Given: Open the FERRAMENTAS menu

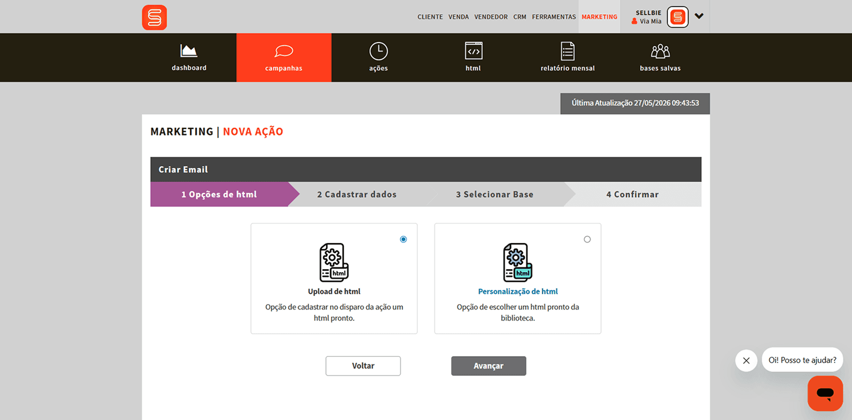Looking at the screenshot, I should click(x=554, y=17).
